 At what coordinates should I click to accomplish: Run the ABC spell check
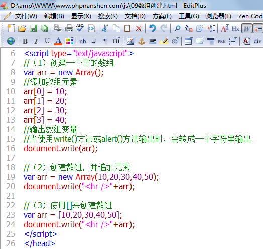[x=80, y=28]
